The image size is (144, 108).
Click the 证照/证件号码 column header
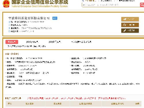[118, 104]
